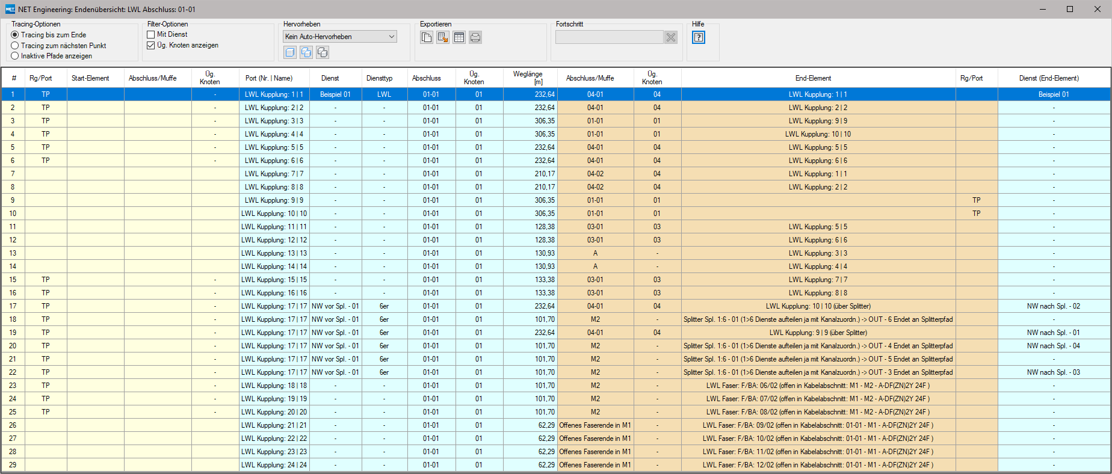This screenshot has width=1112, height=474.
Task: Enable the 'Mit Dienst' filter checkbox
Action: (x=151, y=35)
